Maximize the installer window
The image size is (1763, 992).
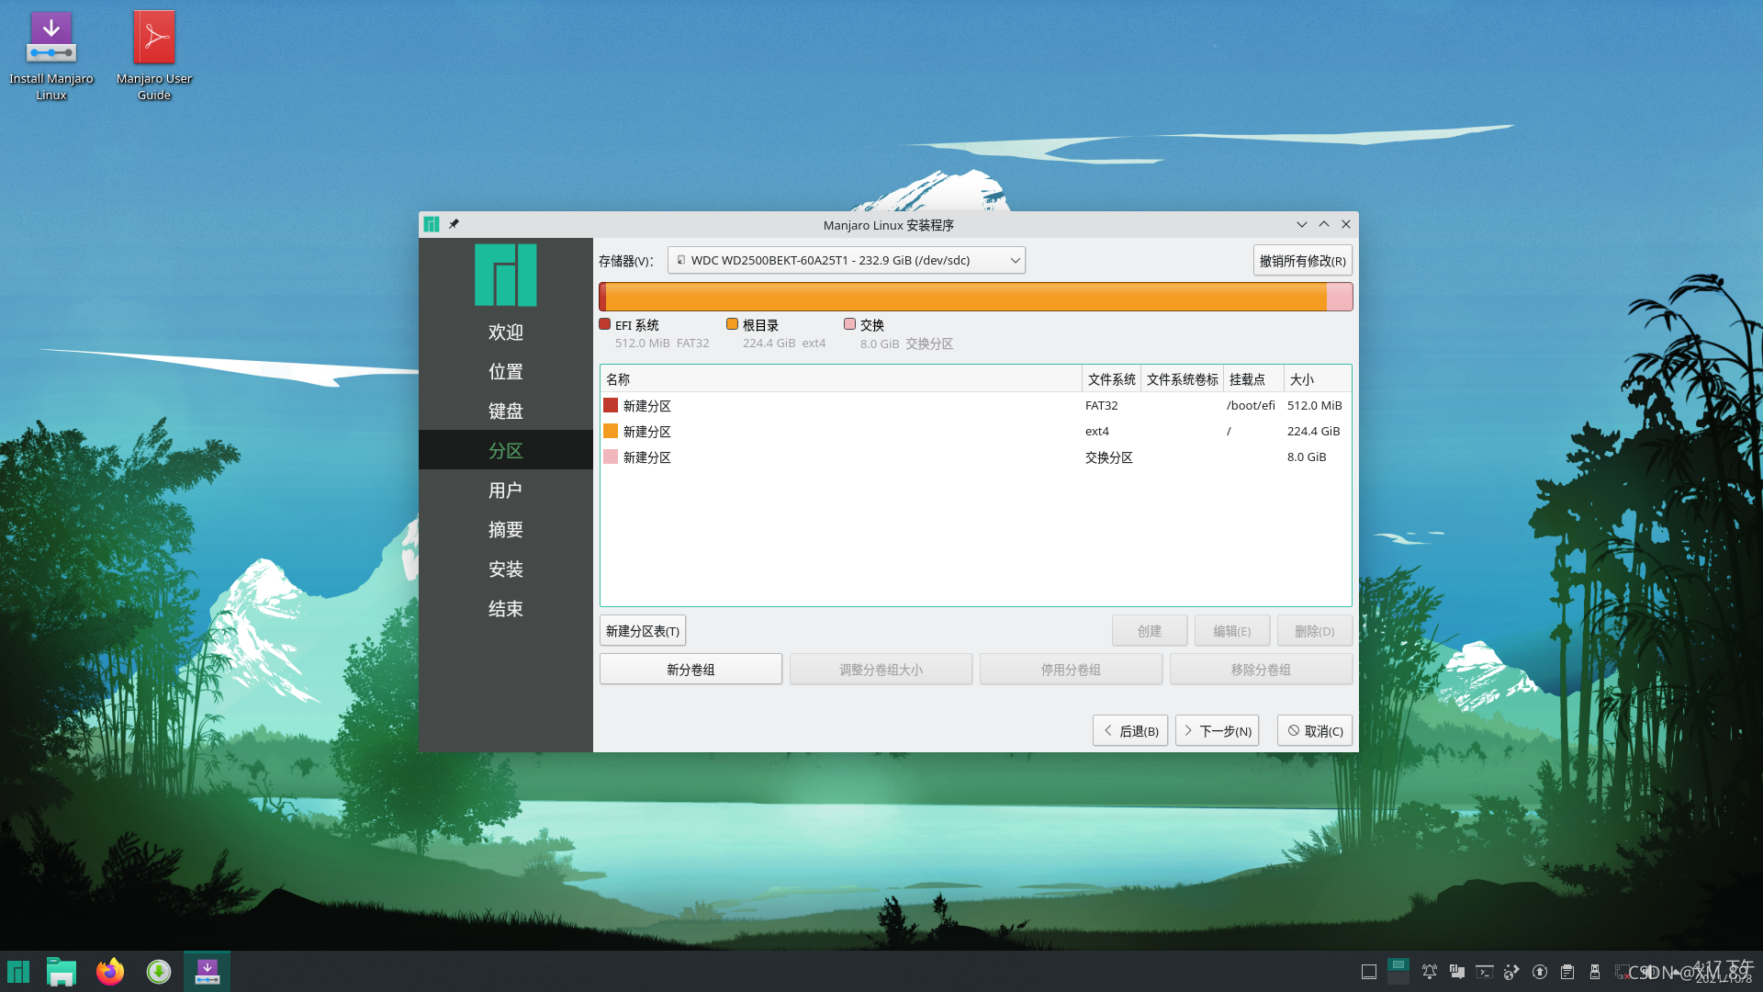pyautogui.click(x=1324, y=224)
